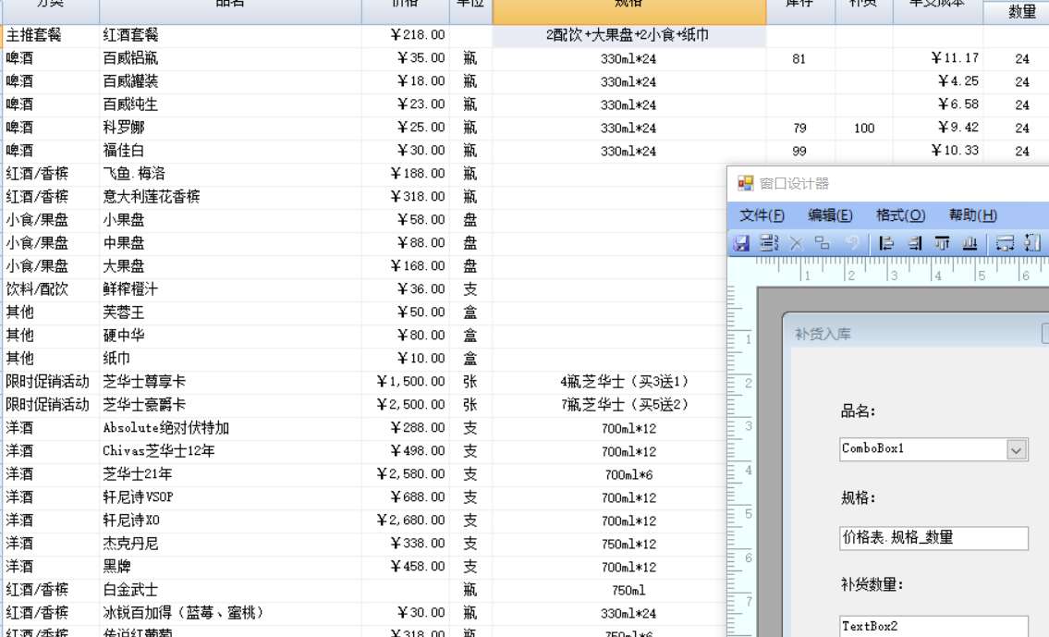Select the 芝华士豪爵卡 product cell
This screenshot has width=1049, height=637.
(x=231, y=405)
